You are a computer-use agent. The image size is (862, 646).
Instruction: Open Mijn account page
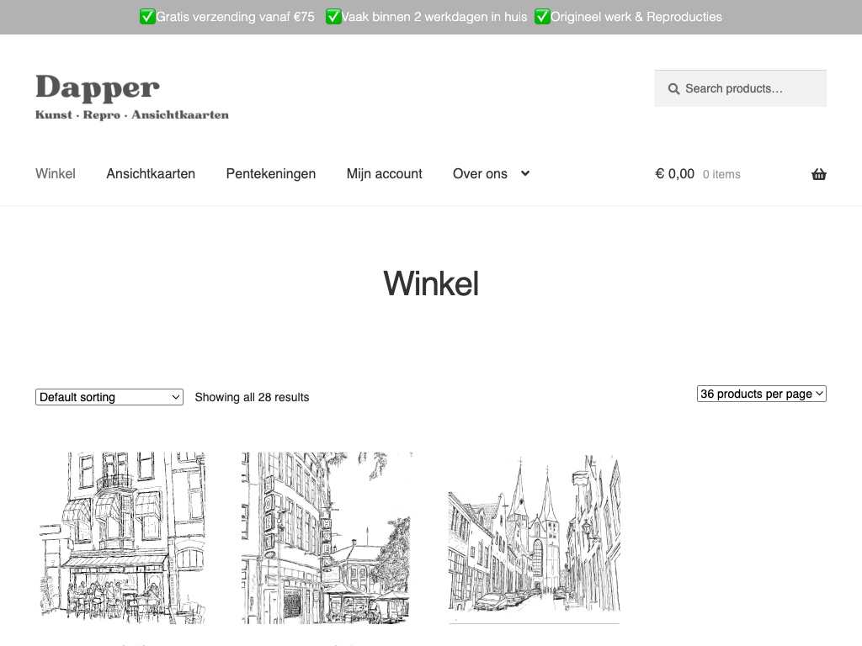click(384, 173)
